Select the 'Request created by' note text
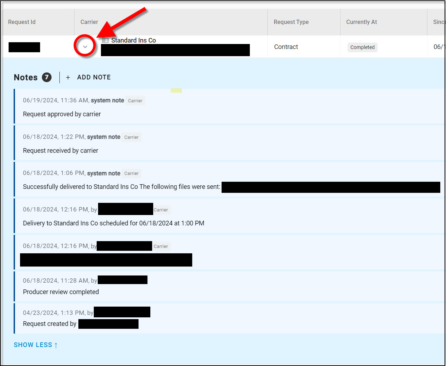The width and height of the screenshot is (446, 366). [x=50, y=324]
